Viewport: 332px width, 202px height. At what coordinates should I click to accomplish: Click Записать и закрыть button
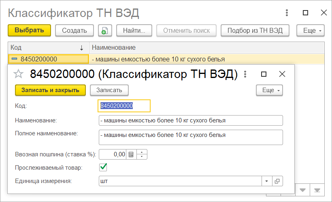coord(50,90)
